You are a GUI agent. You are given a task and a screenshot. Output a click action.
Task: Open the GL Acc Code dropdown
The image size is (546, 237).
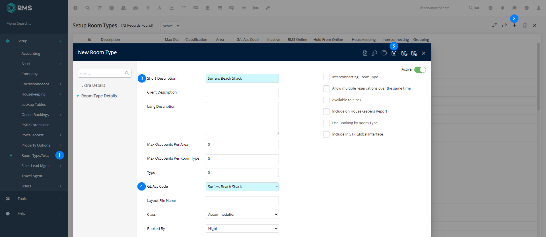point(242,187)
